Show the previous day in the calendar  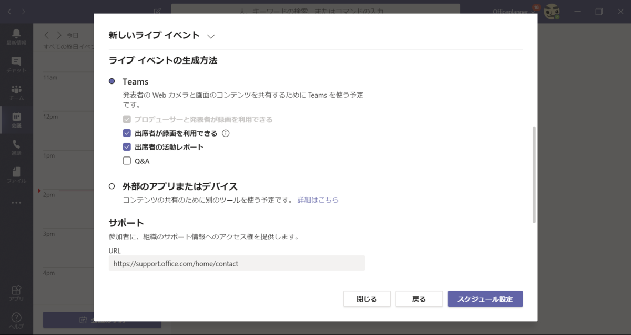coord(47,35)
